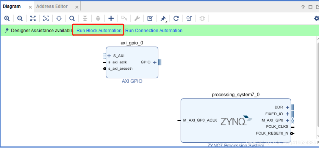
Task: Click the crosshair Auto-fit Selection icon
Action: pos(59,18)
